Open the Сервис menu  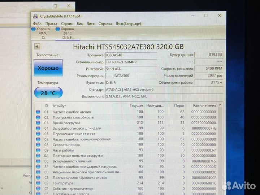pos(67,23)
